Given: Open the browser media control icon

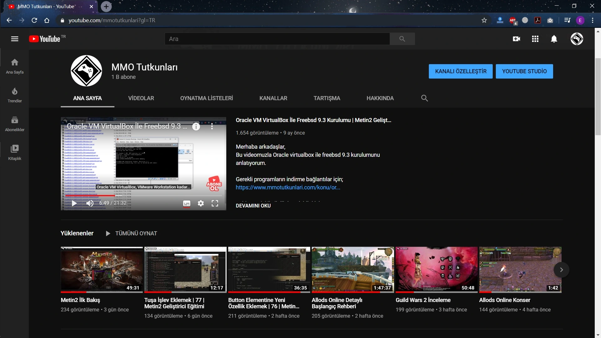Looking at the screenshot, I should coord(567,20).
